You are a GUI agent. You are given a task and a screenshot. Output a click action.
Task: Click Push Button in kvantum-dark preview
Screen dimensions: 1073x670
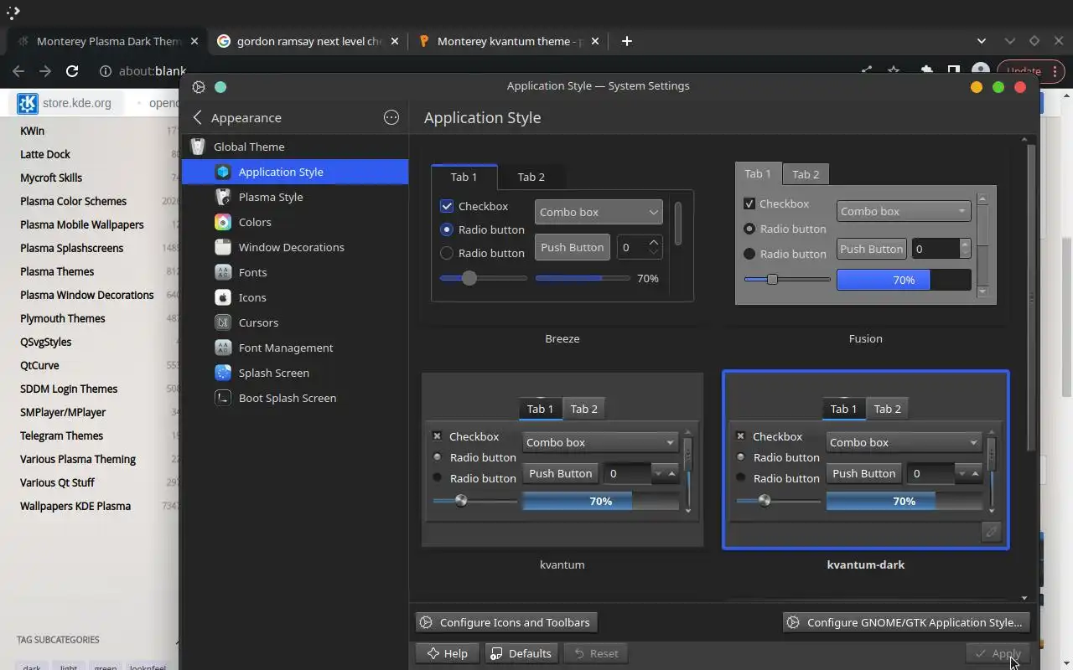(x=863, y=473)
